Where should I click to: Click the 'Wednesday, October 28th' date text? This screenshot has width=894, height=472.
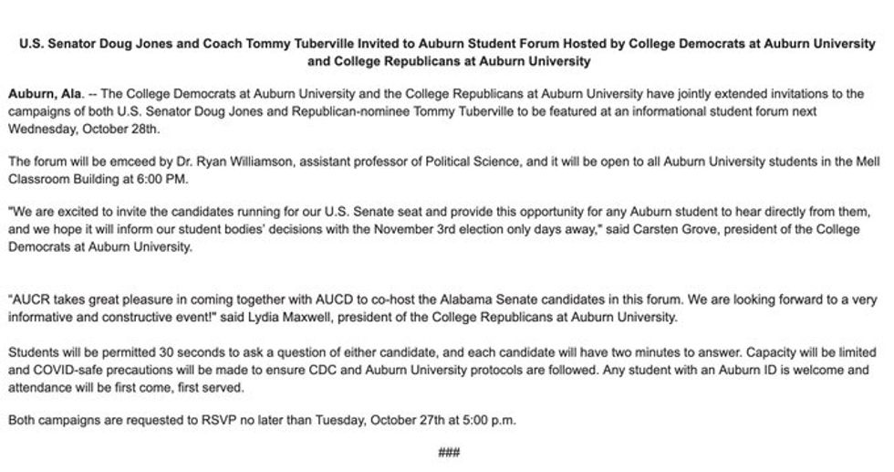[x=84, y=129]
